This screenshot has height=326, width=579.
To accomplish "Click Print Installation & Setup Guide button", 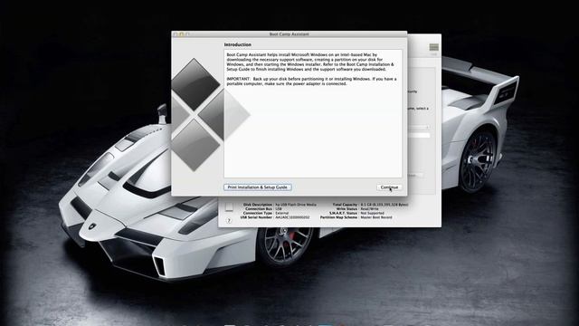I will click(257, 187).
